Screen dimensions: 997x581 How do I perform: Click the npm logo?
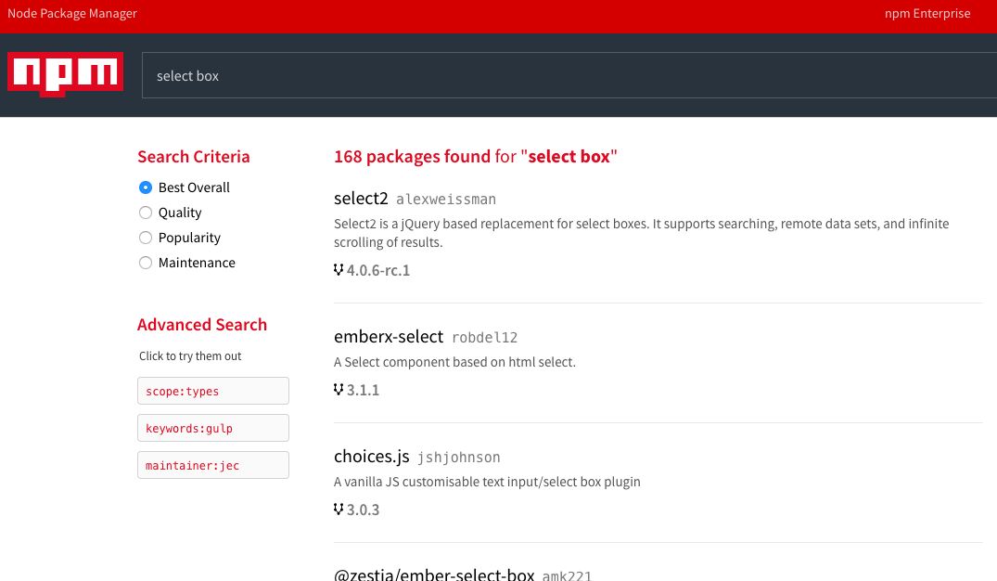click(x=66, y=74)
